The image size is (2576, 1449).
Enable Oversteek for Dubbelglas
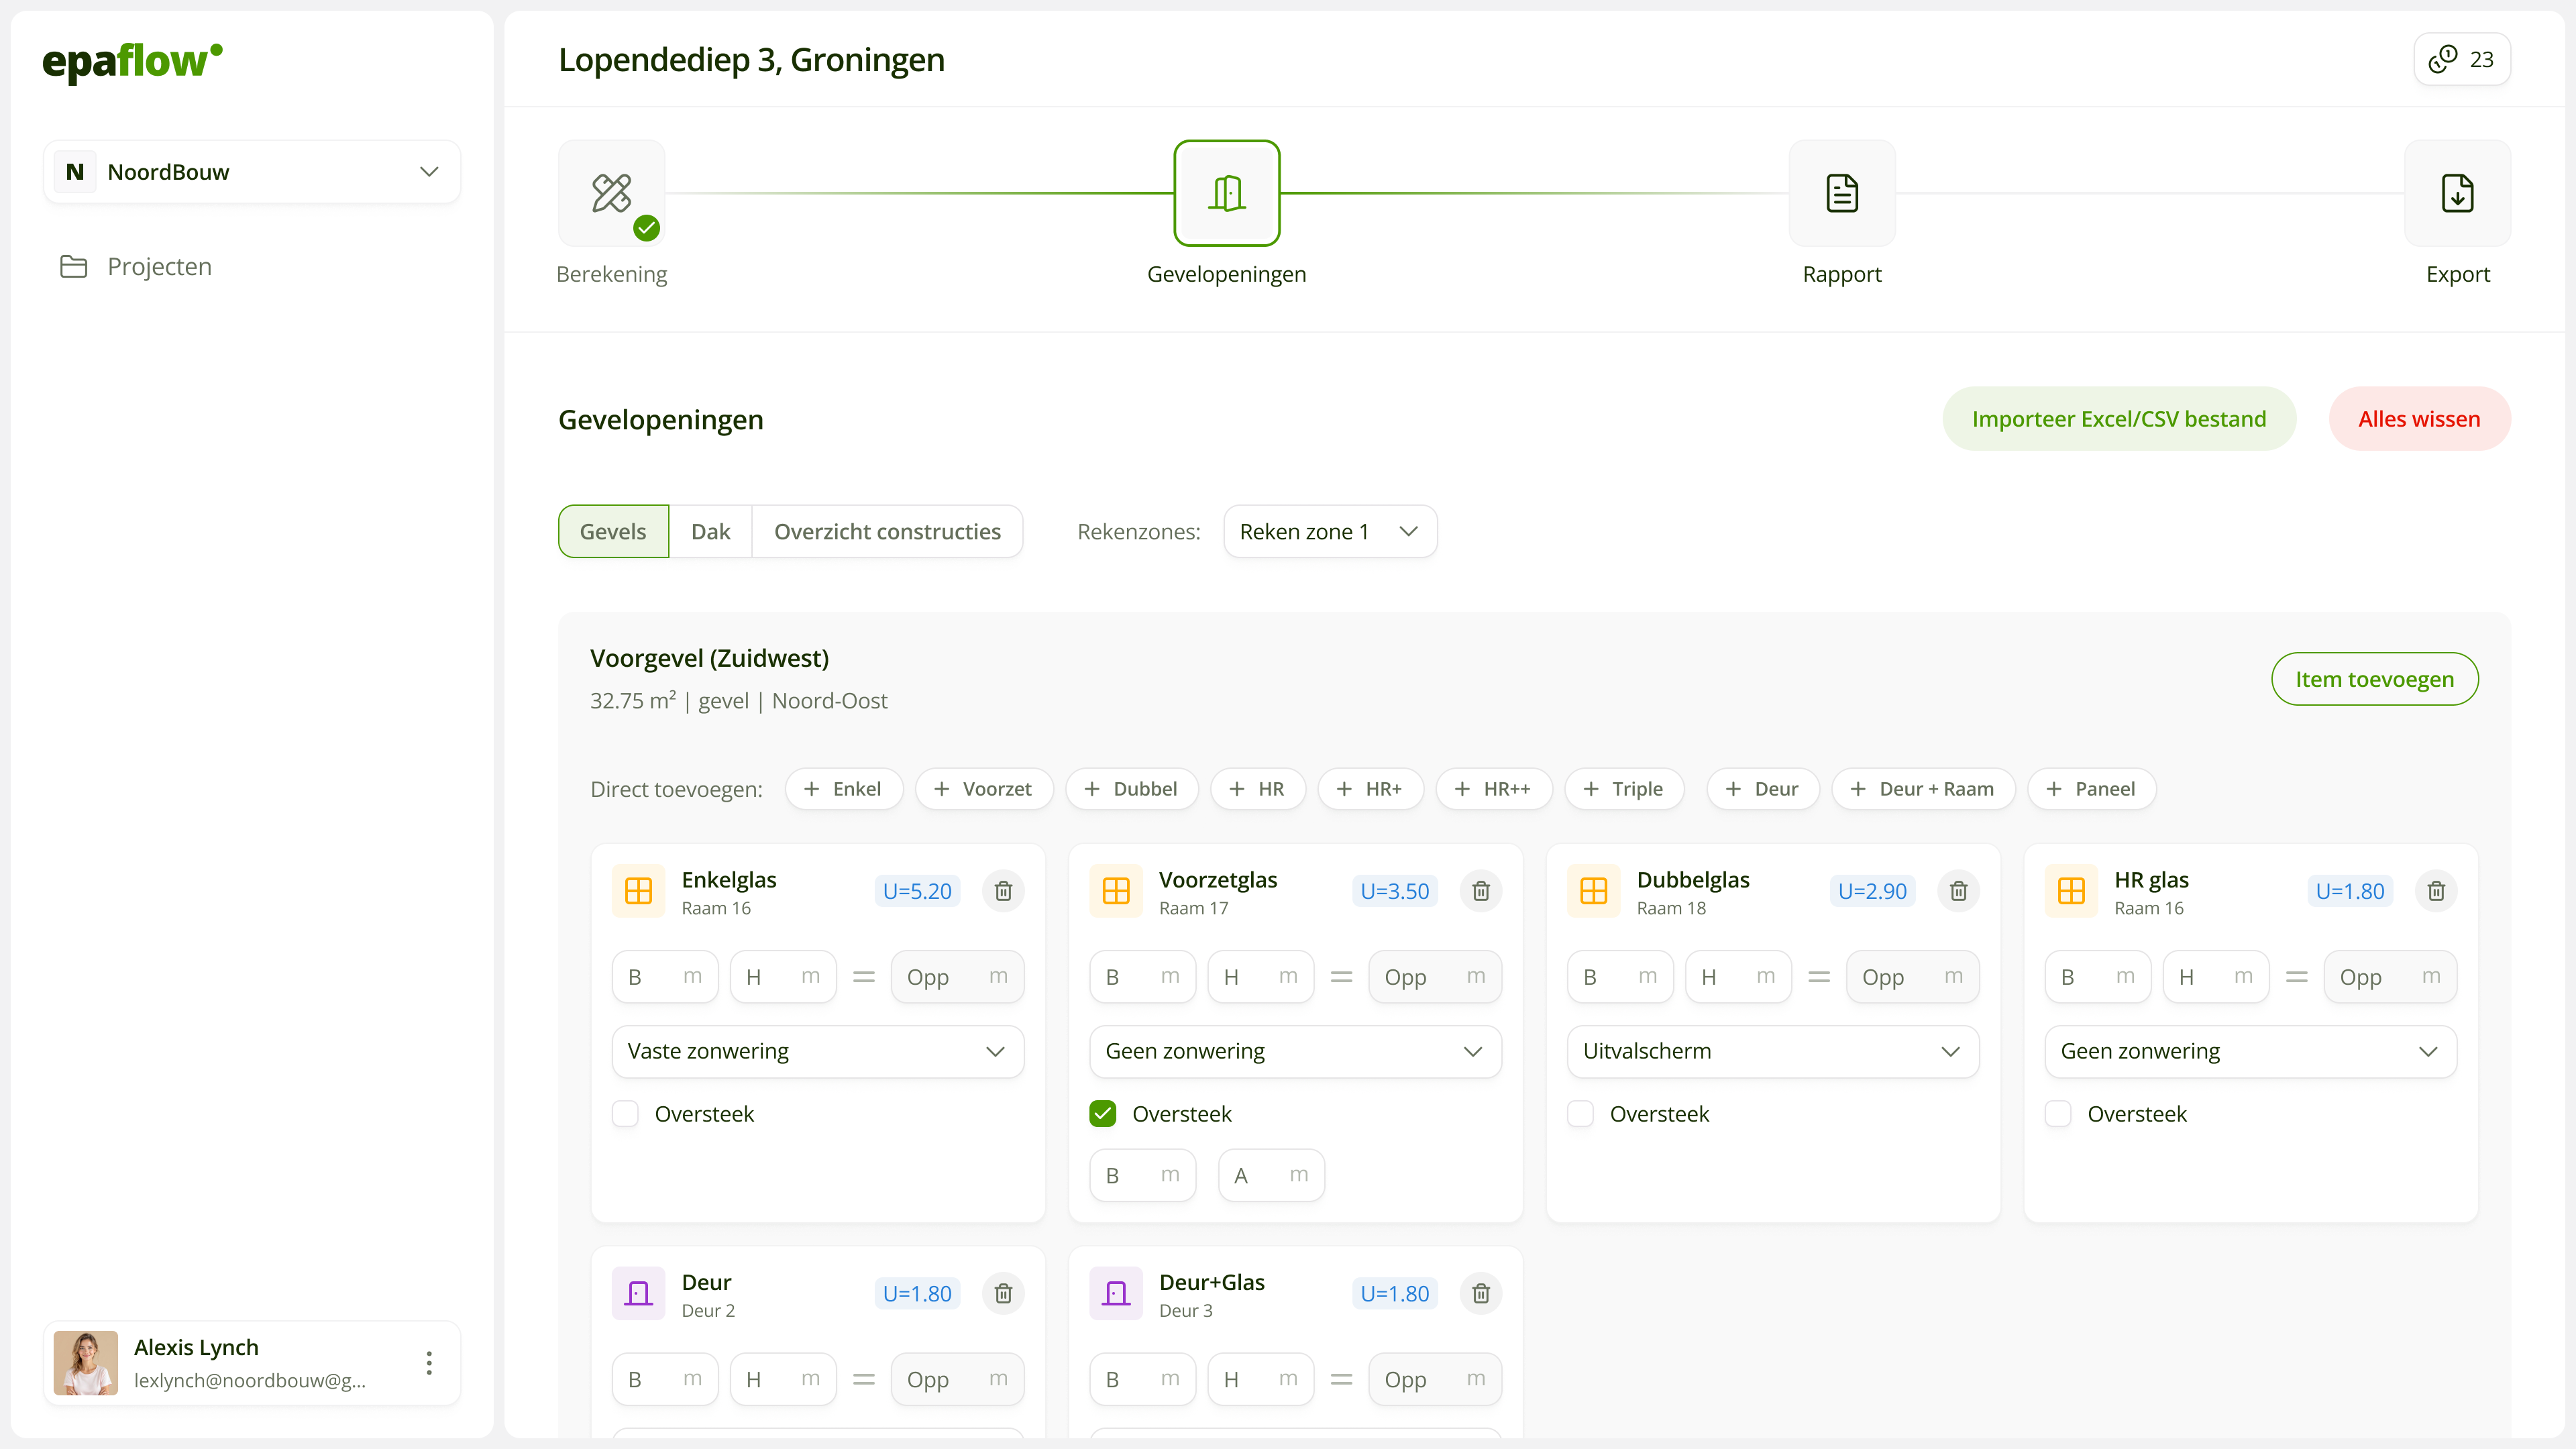click(1580, 1113)
